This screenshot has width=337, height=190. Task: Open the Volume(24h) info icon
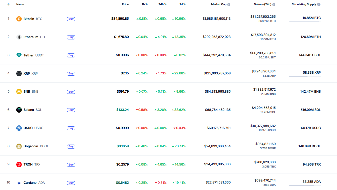(274, 4)
